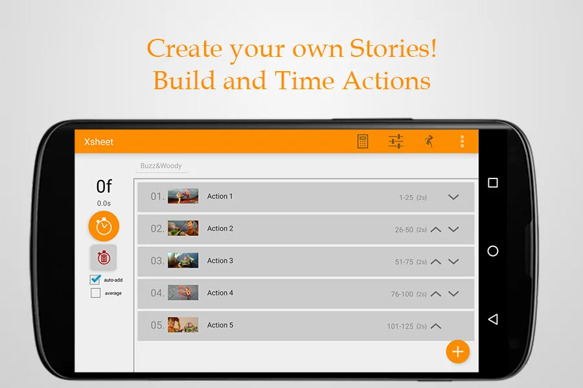Add a new action with plus button

pos(458,352)
